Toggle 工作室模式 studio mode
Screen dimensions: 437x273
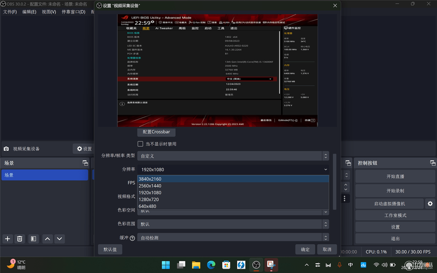(x=395, y=215)
